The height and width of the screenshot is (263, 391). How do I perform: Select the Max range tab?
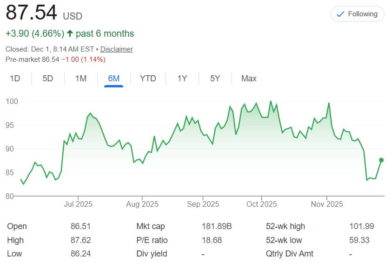coord(249,79)
